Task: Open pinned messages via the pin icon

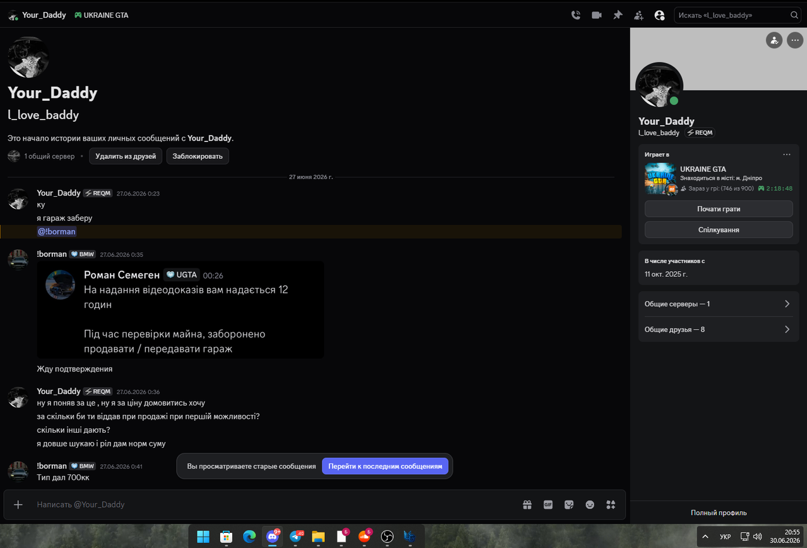Action: [x=618, y=15]
